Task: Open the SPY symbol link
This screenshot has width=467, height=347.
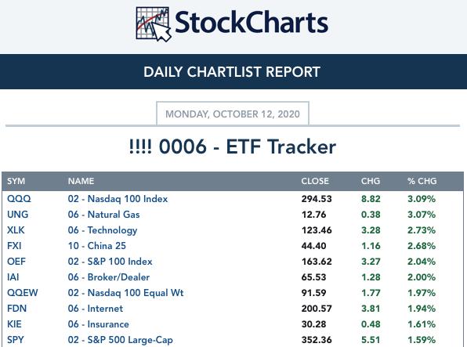Action: [x=15, y=340]
